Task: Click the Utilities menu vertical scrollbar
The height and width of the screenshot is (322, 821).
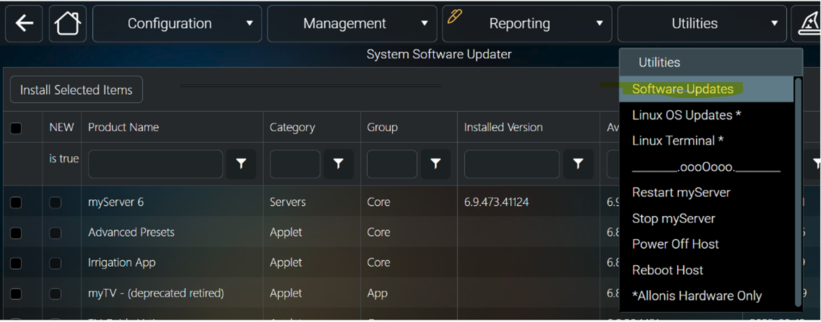Action: coord(798,191)
